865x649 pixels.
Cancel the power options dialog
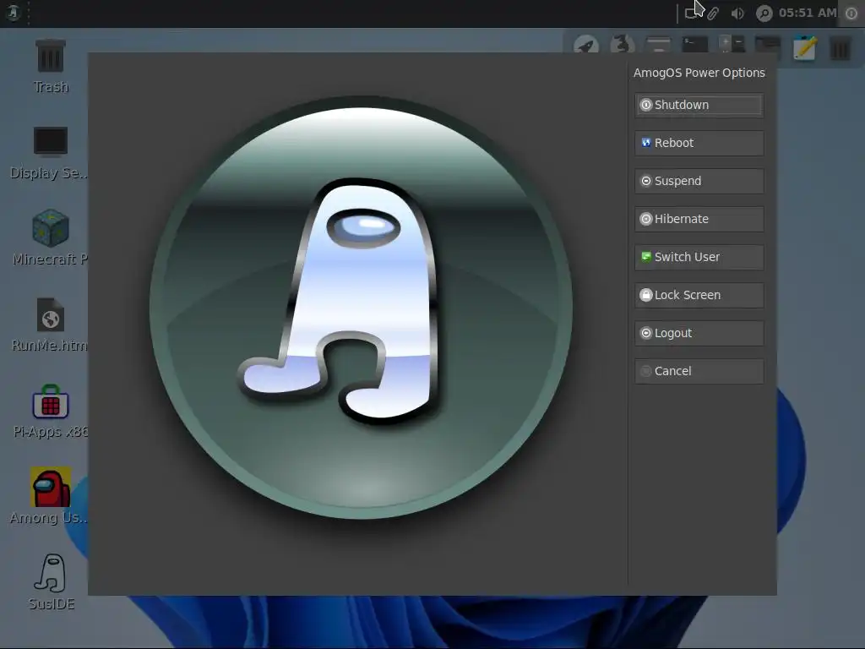point(699,372)
